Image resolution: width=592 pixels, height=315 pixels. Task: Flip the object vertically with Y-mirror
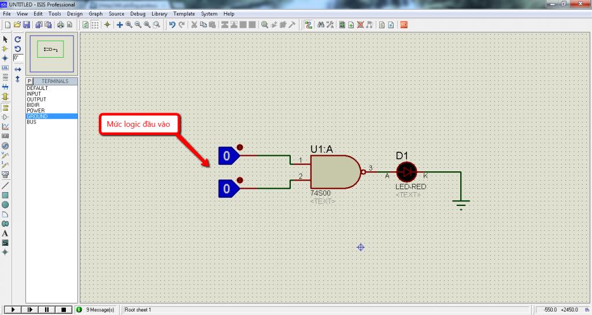tap(18, 79)
